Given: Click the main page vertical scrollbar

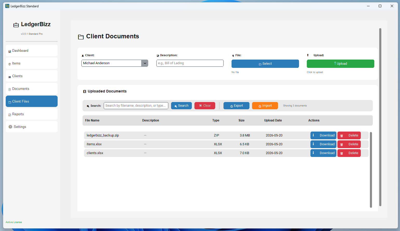Looking at the screenshot, I should [380, 117].
